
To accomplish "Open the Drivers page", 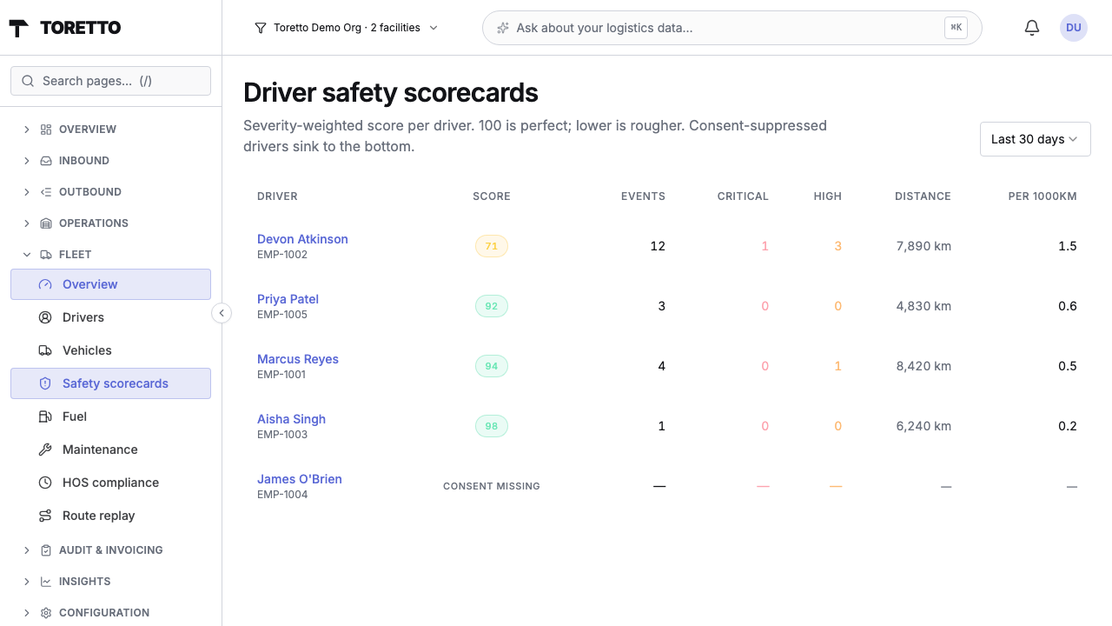I will 110,317.
